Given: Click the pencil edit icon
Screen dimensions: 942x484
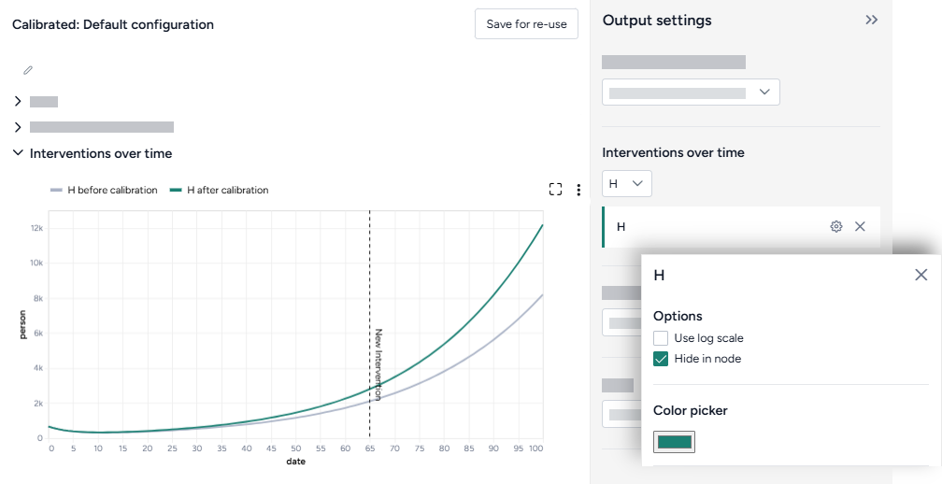Looking at the screenshot, I should (x=28, y=70).
